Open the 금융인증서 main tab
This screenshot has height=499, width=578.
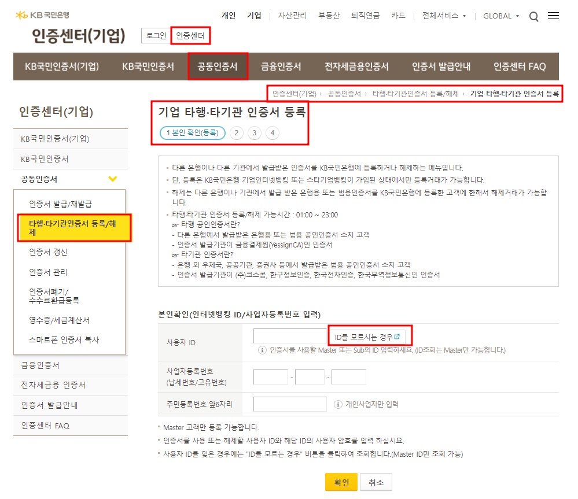tap(281, 66)
